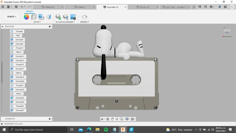Image resolution: width=236 pixels, height=133 pixels.
Task: Capture Image from the canvas
Action: (73, 17)
